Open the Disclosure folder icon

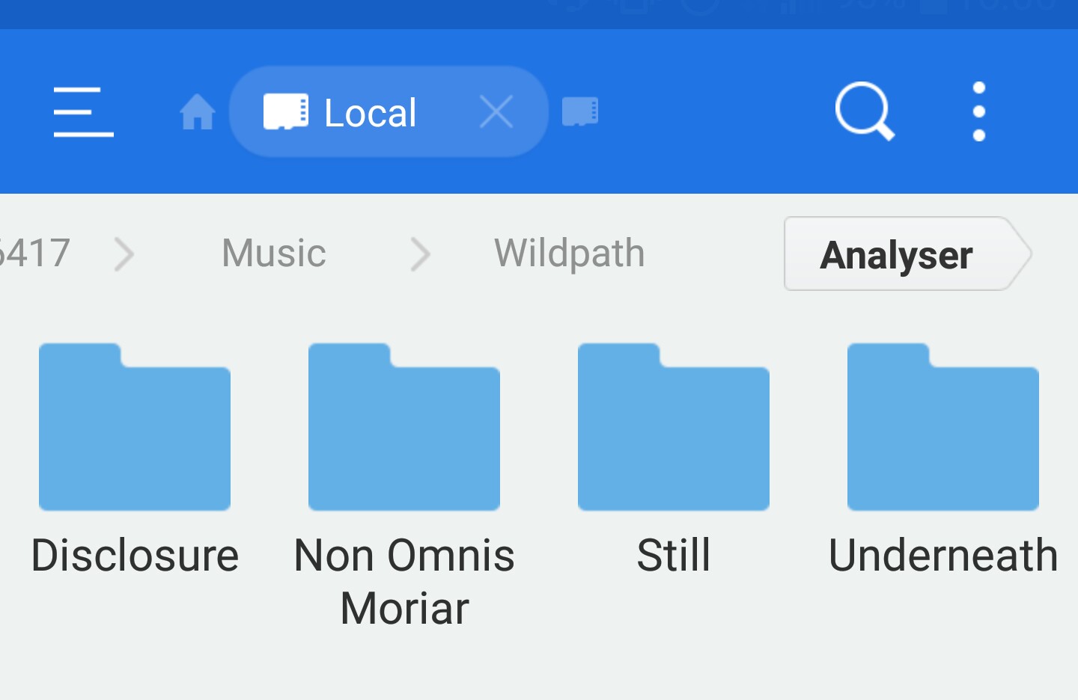[135, 427]
